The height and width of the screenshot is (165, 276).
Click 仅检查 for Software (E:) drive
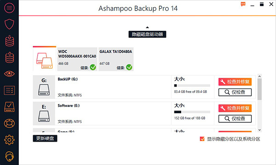click(235, 119)
